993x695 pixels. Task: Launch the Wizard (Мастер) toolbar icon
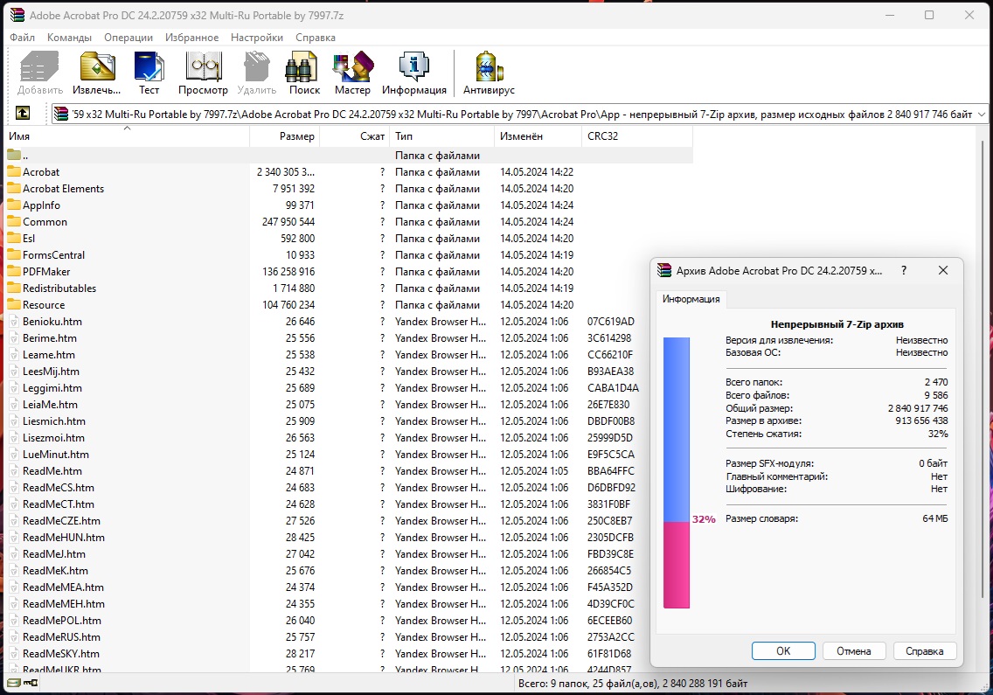tap(352, 68)
